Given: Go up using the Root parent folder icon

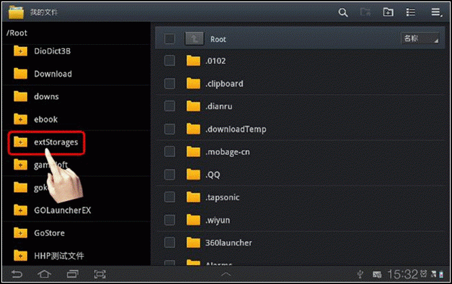Looking at the screenshot, I should click(x=194, y=39).
